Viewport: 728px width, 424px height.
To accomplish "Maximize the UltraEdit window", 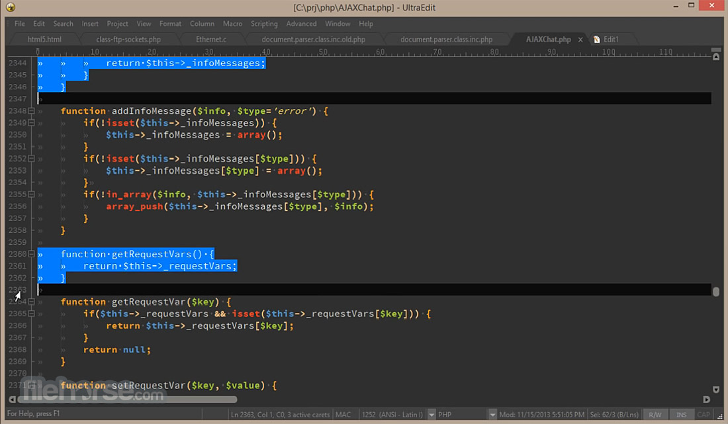I will [x=691, y=5].
